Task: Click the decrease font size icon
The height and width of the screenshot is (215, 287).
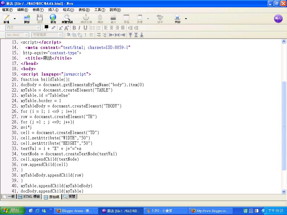Action: point(61,28)
